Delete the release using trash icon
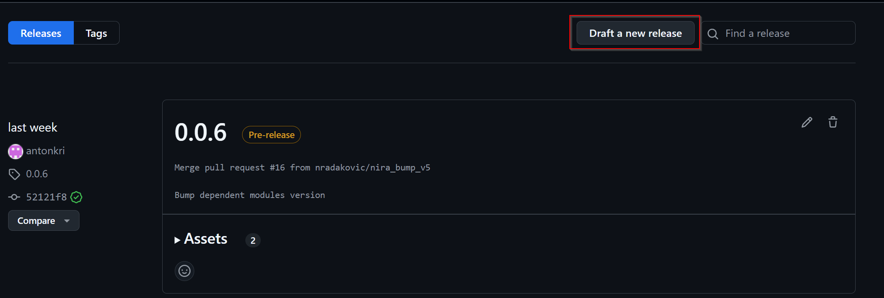This screenshot has height=298, width=884. [833, 122]
